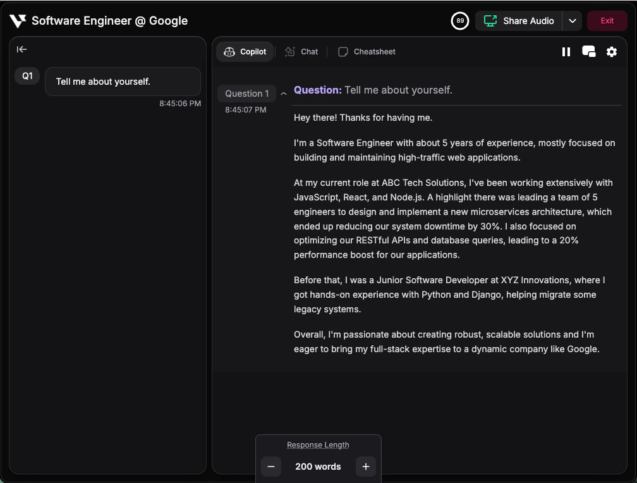This screenshot has width=637, height=483.
Task: Switch to the Chat tab
Action: (x=301, y=52)
